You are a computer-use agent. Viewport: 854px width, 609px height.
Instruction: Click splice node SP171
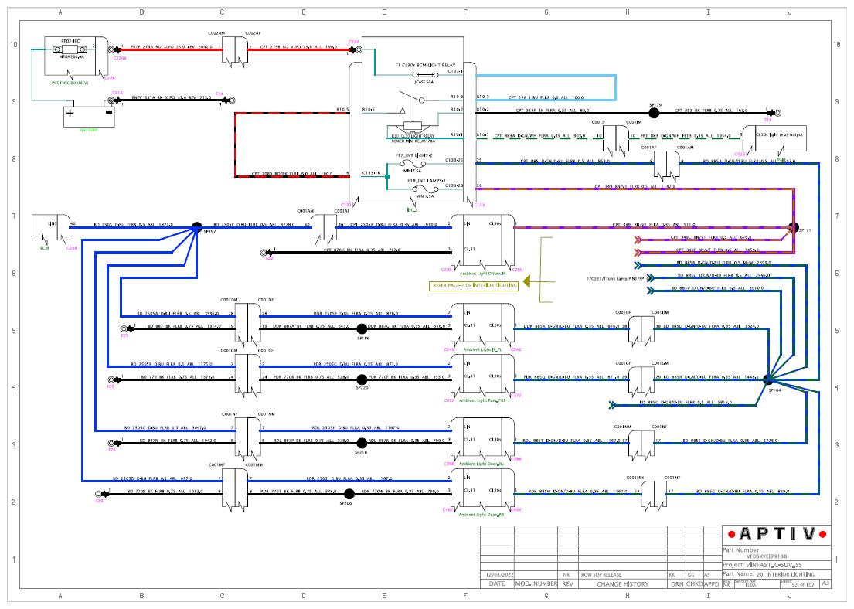point(794,227)
